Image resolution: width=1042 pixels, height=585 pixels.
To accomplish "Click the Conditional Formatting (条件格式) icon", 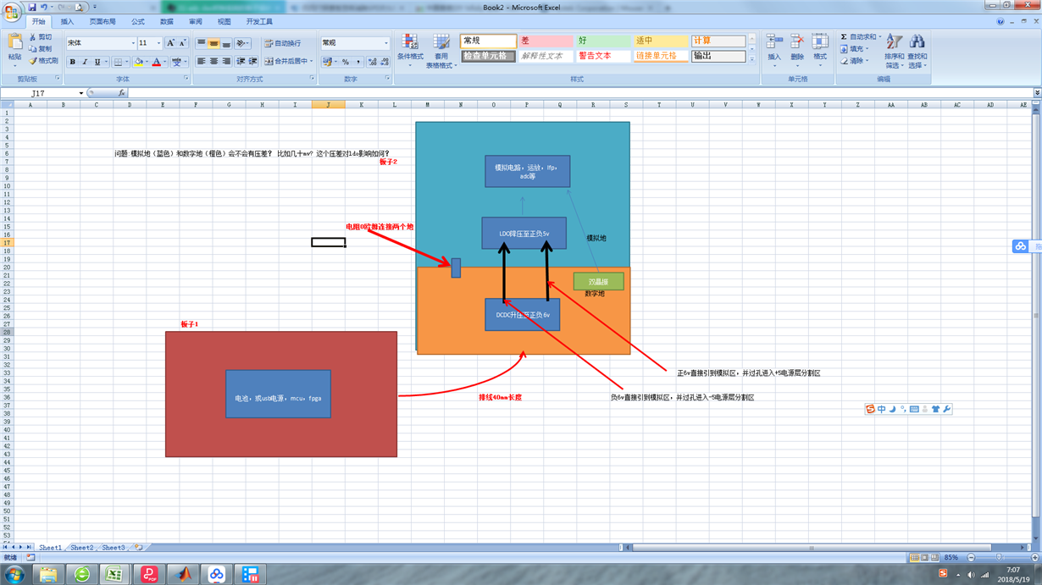I will point(410,43).
